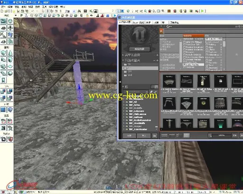The width and height of the screenshot is (243, 194).
Task: Open the Edit menu
Action: click(x=10, y=7)
